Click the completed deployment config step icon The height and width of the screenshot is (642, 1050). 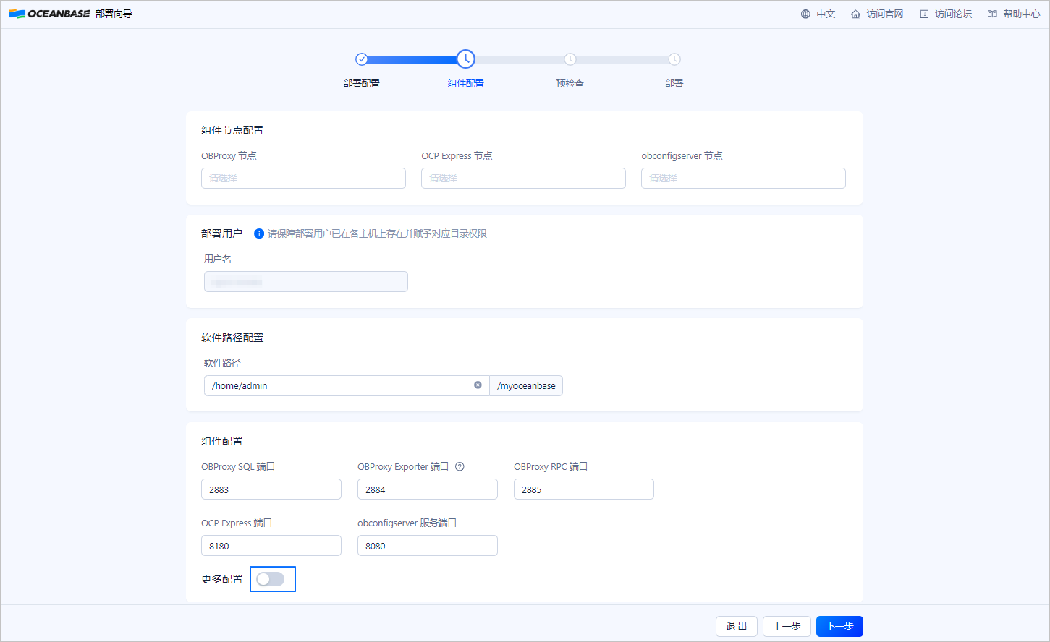click(362, 59)
